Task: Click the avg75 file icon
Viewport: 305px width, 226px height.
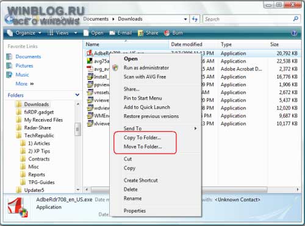Action: click(x=90, y=61)
